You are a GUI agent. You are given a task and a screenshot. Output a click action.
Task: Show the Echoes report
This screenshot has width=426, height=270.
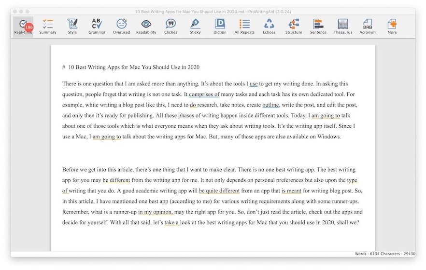click(x=269, y=26)
